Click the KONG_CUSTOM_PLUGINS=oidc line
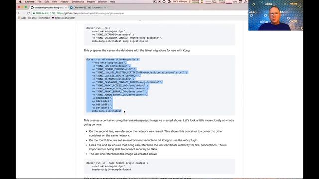The height and width of the screenshot is (179, 319). [x=113, y=69]
